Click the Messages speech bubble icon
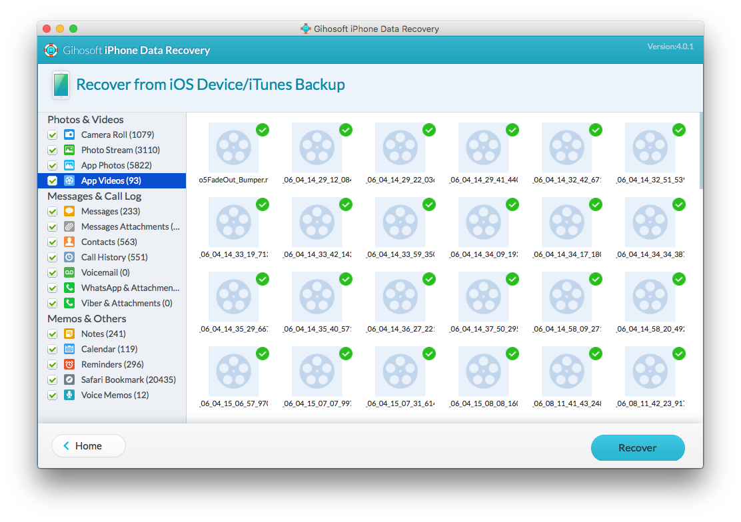Image resolution: width=741 pixels, height=522 pixels. tap(69, 211)
